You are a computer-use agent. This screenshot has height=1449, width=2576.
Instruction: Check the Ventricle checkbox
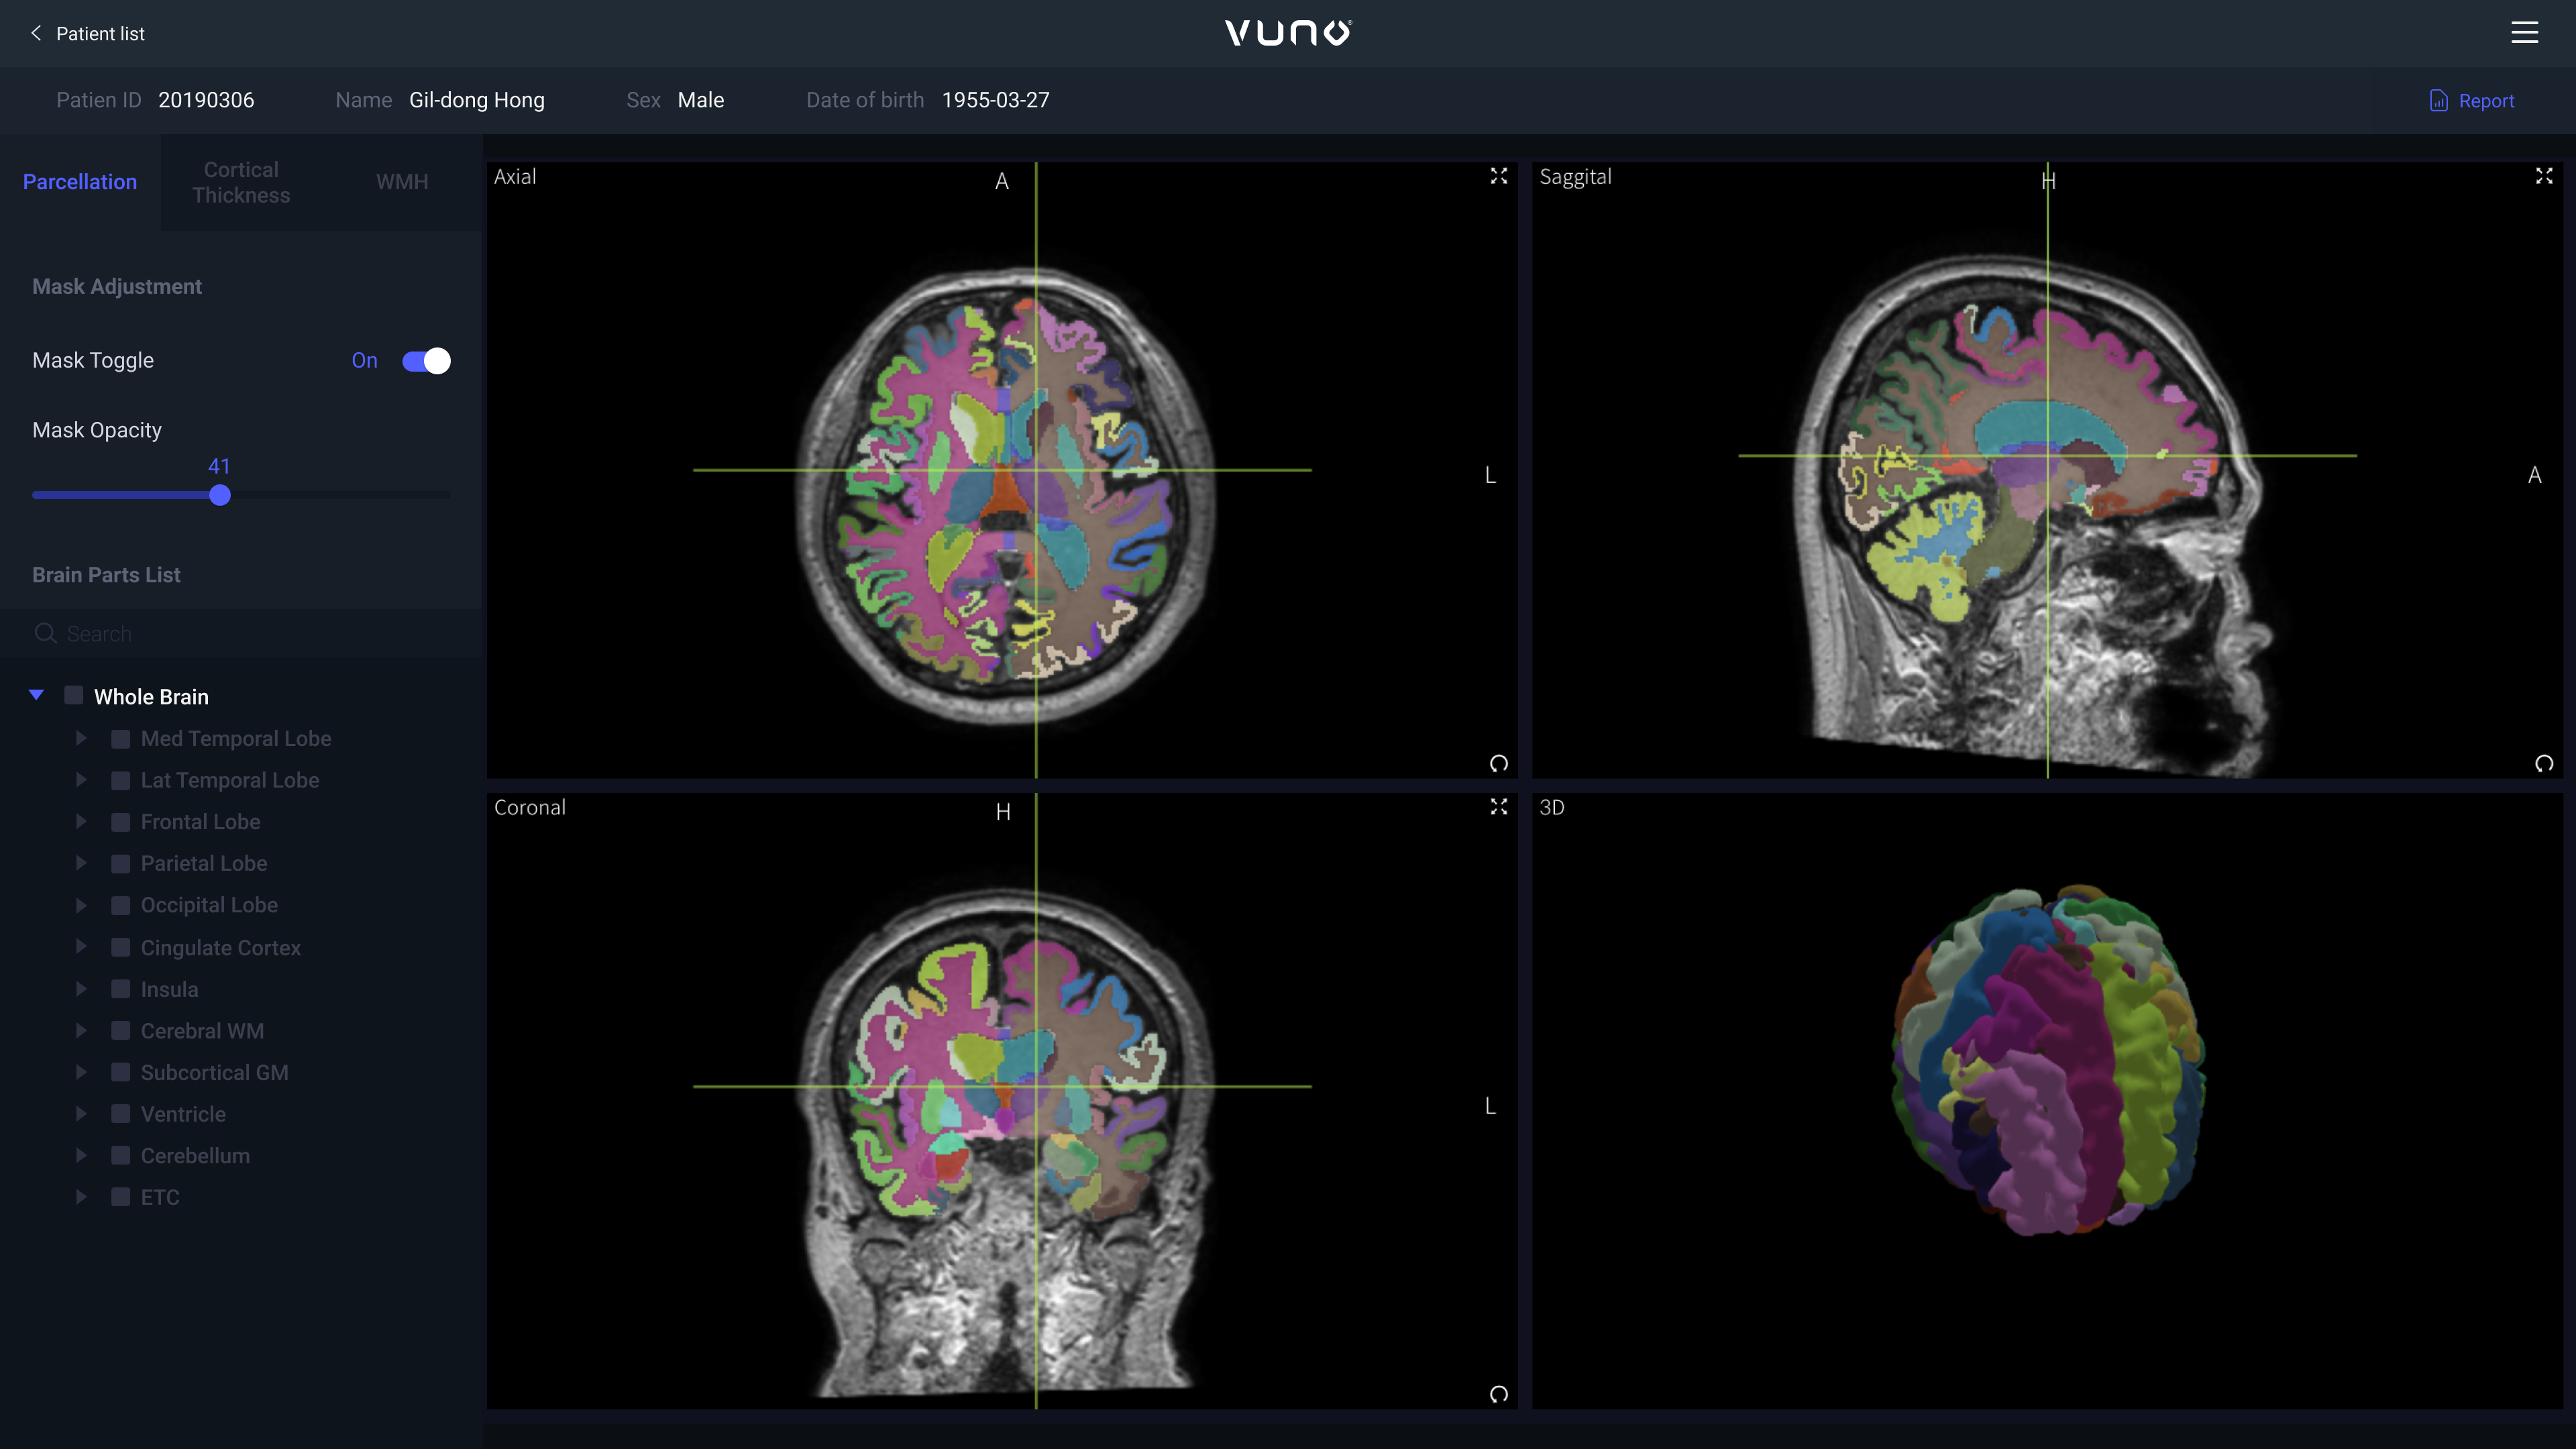[121, 1114]
